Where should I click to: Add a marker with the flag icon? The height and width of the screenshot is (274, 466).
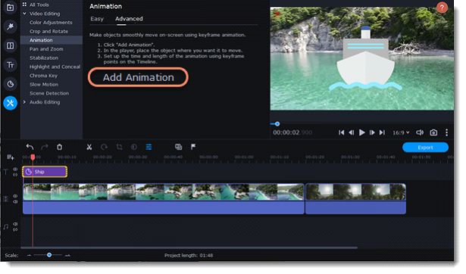(x=193, y=147)
